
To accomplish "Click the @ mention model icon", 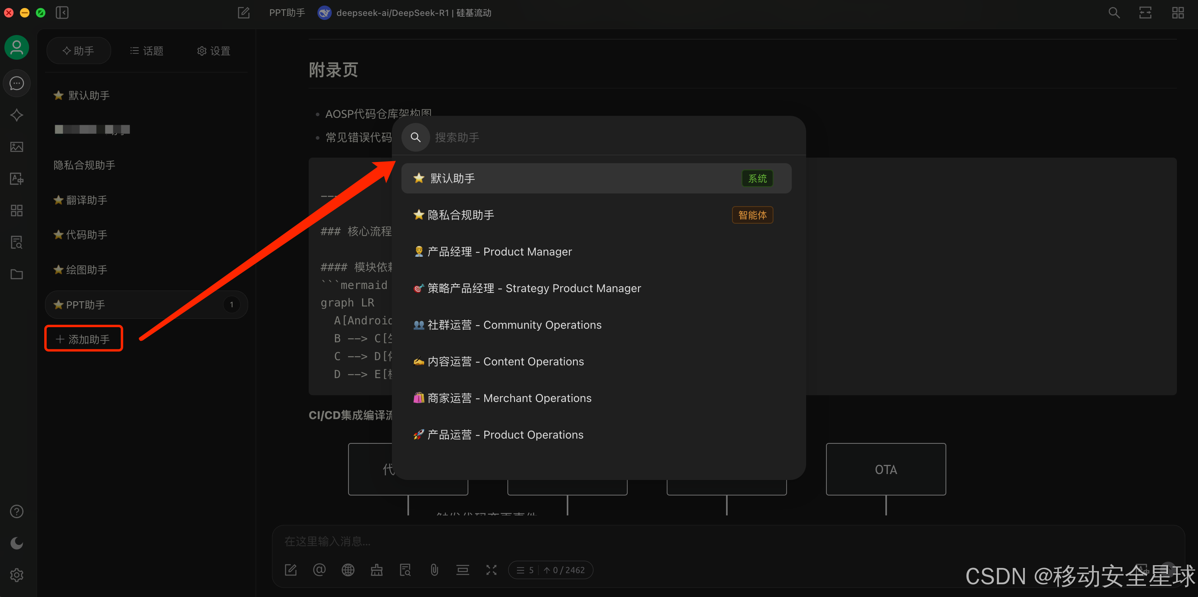I will pyautogui.click(x=319, y=570).
